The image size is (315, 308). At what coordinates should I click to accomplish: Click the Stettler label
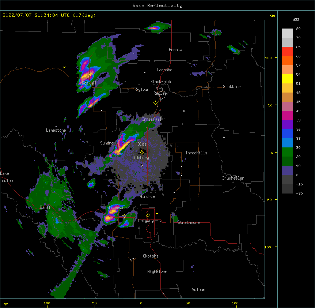[232, 87]
